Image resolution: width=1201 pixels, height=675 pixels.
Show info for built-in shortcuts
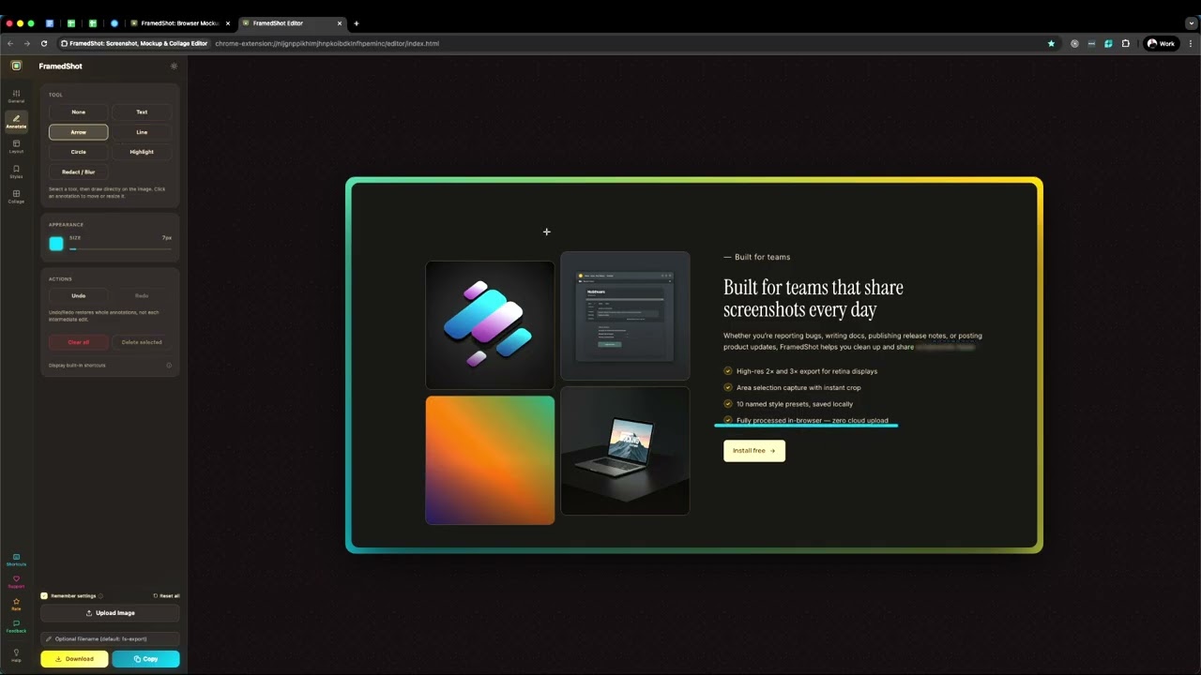[169, 366]
